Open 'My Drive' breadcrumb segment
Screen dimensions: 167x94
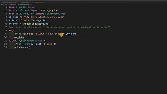pos(5,4)
